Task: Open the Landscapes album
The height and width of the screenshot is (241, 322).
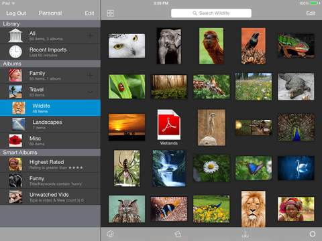Action: 50,125
